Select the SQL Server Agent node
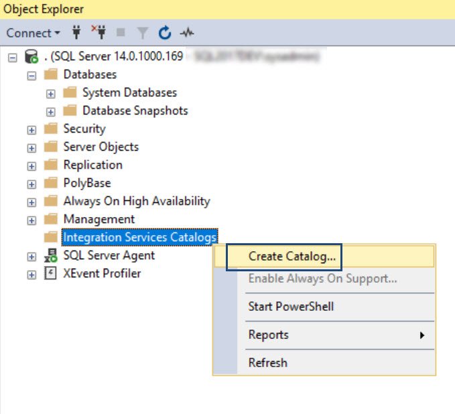Viewport: 455px width, 414px height. (x=109, y=255)
